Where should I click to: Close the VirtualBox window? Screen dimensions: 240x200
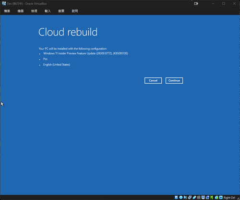pos(234,3)
